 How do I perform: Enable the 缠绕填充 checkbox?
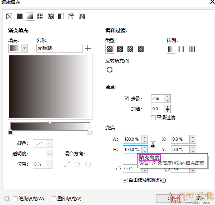tap(15, 199)
